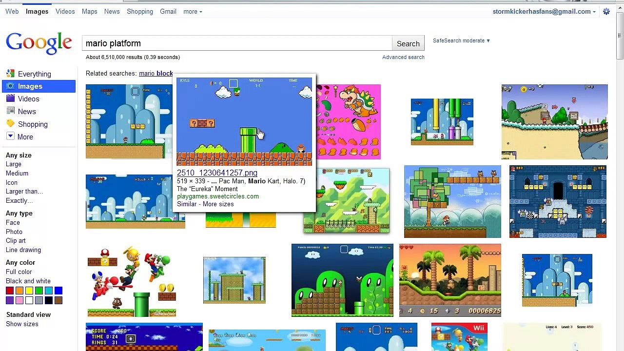
Task: Select Full color filter
Action: [19, 272]
